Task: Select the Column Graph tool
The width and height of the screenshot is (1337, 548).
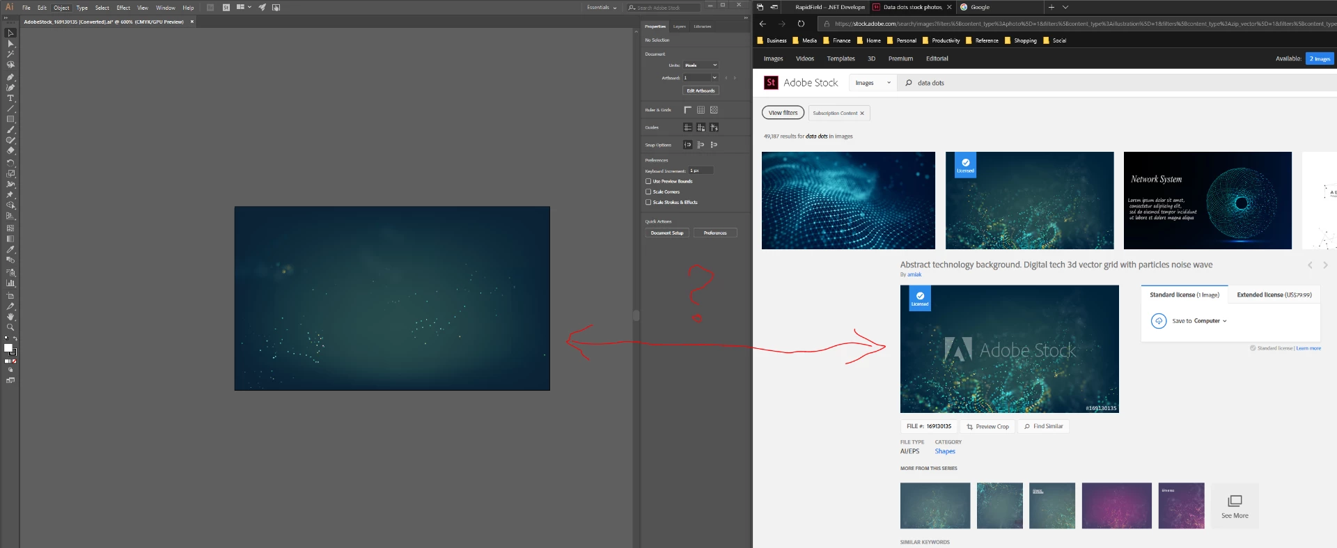Action: (10, 283)
